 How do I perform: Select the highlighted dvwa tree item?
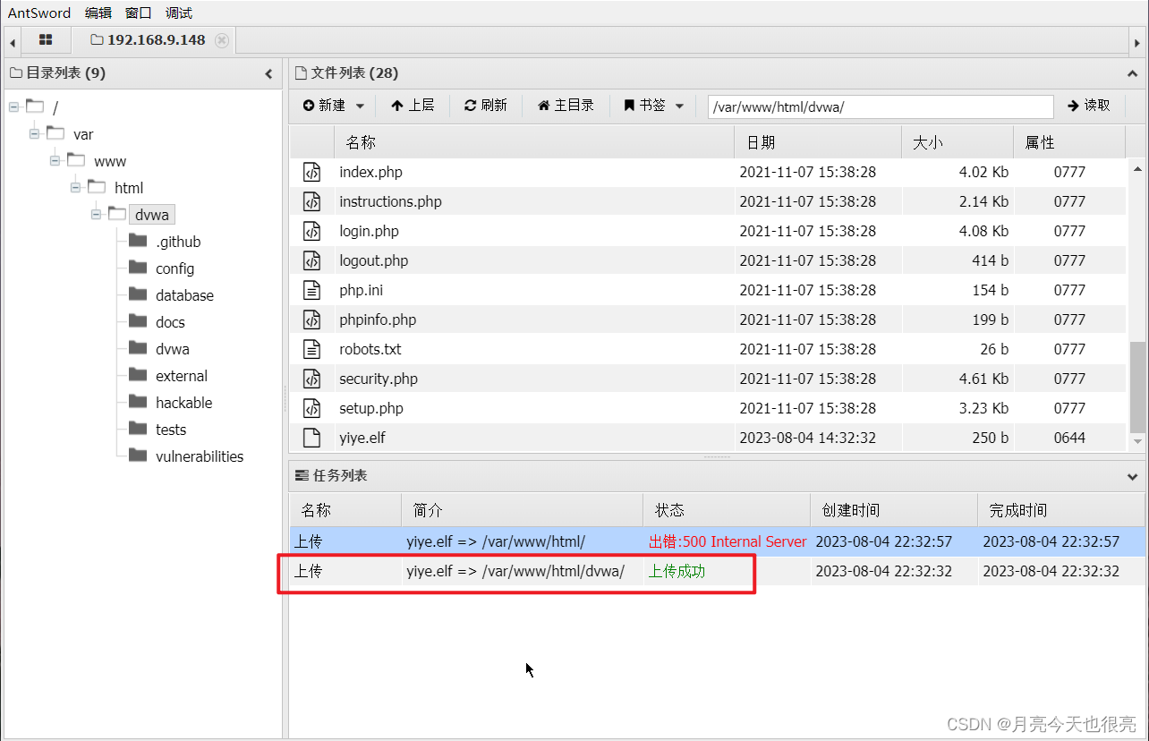151,215
